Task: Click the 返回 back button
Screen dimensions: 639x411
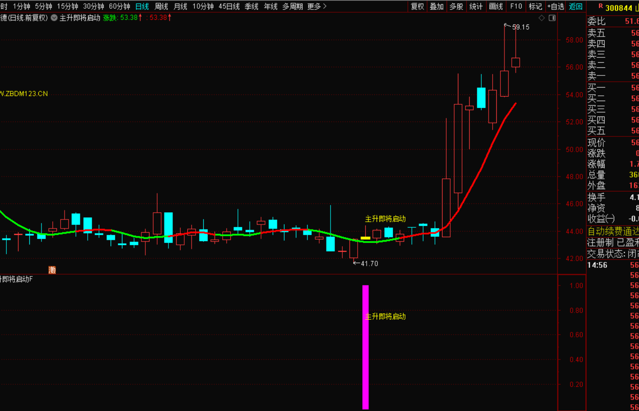Action: click(x=575, y=6)
